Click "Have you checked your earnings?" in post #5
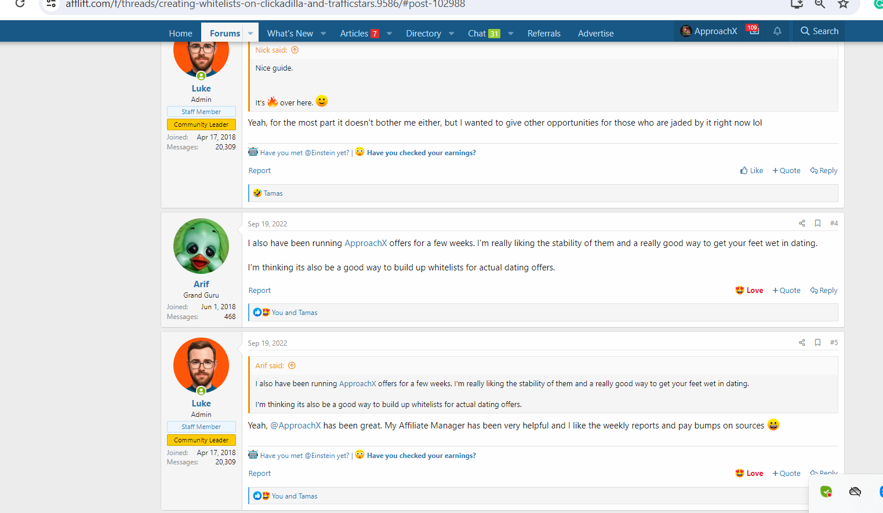 [421, 456]
